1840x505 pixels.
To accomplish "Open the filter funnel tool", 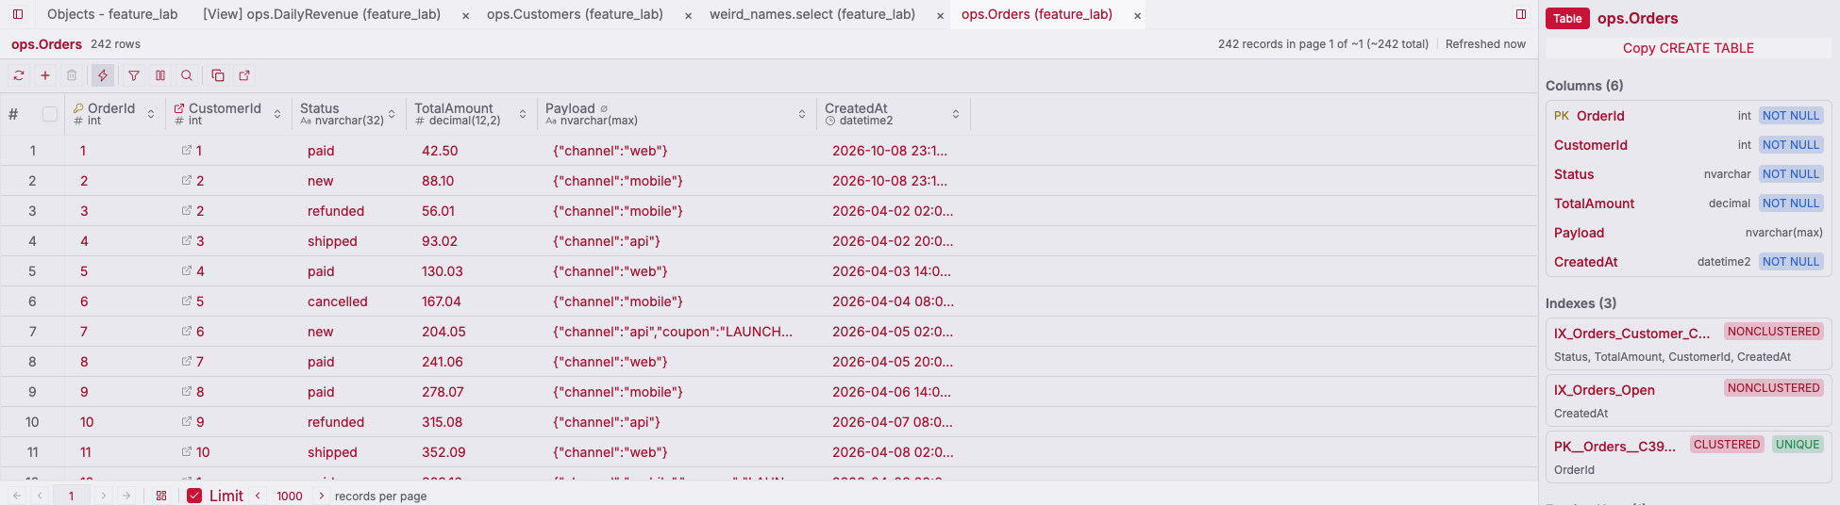I will click(x=134, y=75).
